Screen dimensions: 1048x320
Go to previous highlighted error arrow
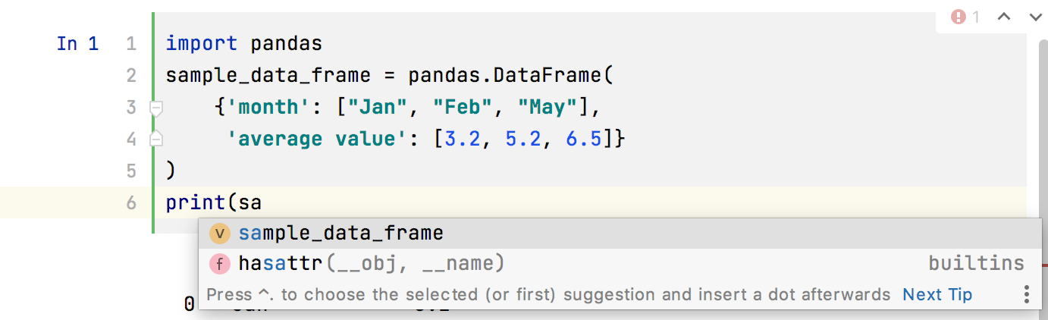tap(1004, 17)
